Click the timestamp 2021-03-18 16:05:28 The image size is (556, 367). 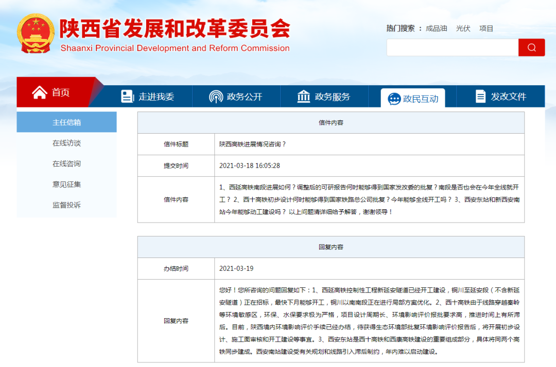click(250, 166)
